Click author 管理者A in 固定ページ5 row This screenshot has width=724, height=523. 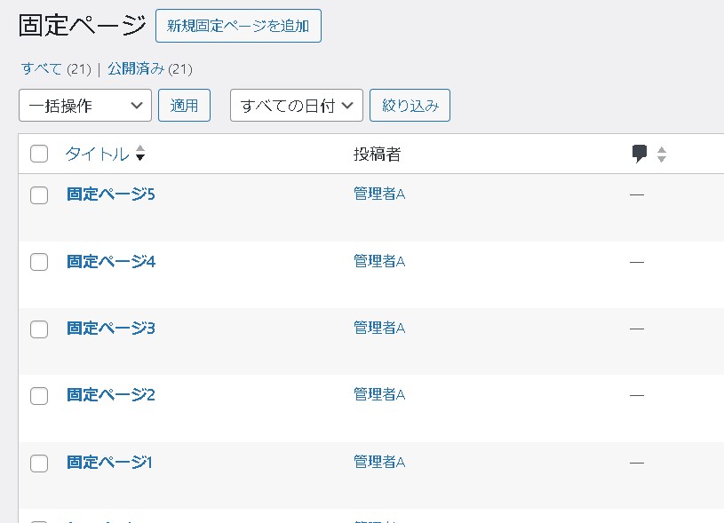pyautogui.click(x=379, y=194)
